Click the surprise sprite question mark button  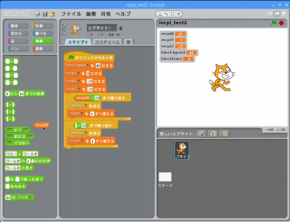[x=224, y=134]
